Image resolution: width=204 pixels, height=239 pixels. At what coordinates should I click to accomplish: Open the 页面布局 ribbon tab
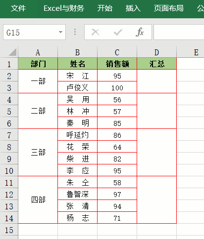(x=168, y=8)
